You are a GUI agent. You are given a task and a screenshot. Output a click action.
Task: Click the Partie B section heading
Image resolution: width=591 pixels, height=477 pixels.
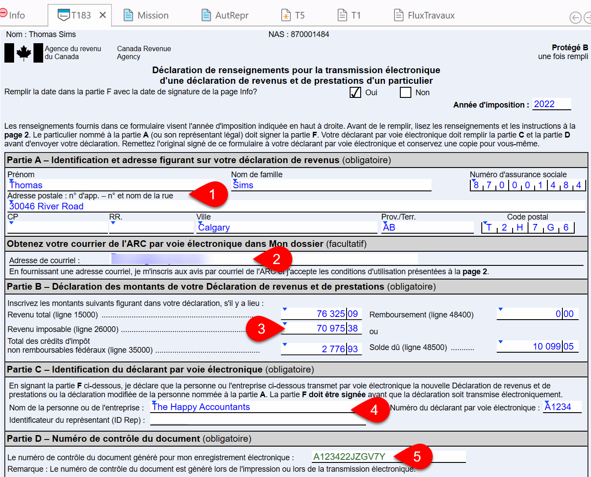(x=222, y=287)
